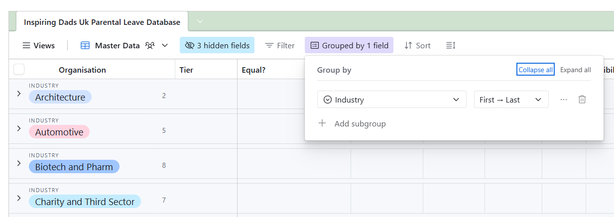Open the First → Last order dropdown
The image size is (614, 217).
[x=511, y=100]
